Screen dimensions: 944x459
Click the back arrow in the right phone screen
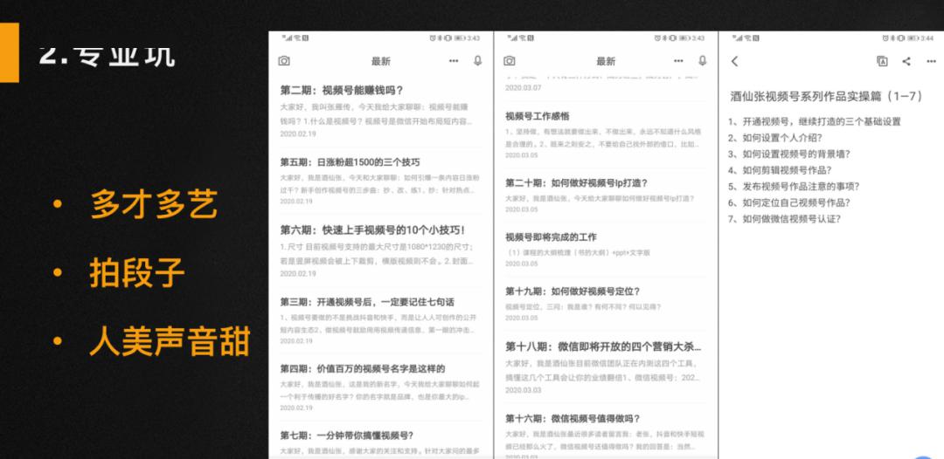click(x=734, y=61)
